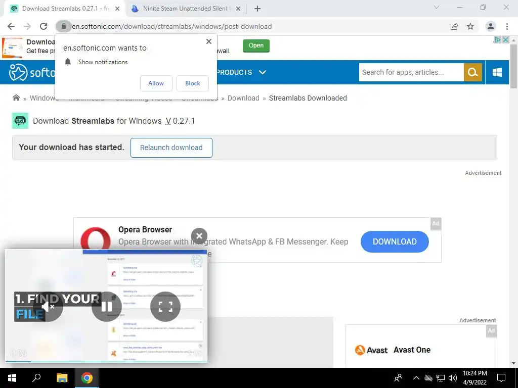Click the site lock icon in address bar
The width and height of the screenshot is (518, 388).
pyautogui.click(x=63, y=26)
